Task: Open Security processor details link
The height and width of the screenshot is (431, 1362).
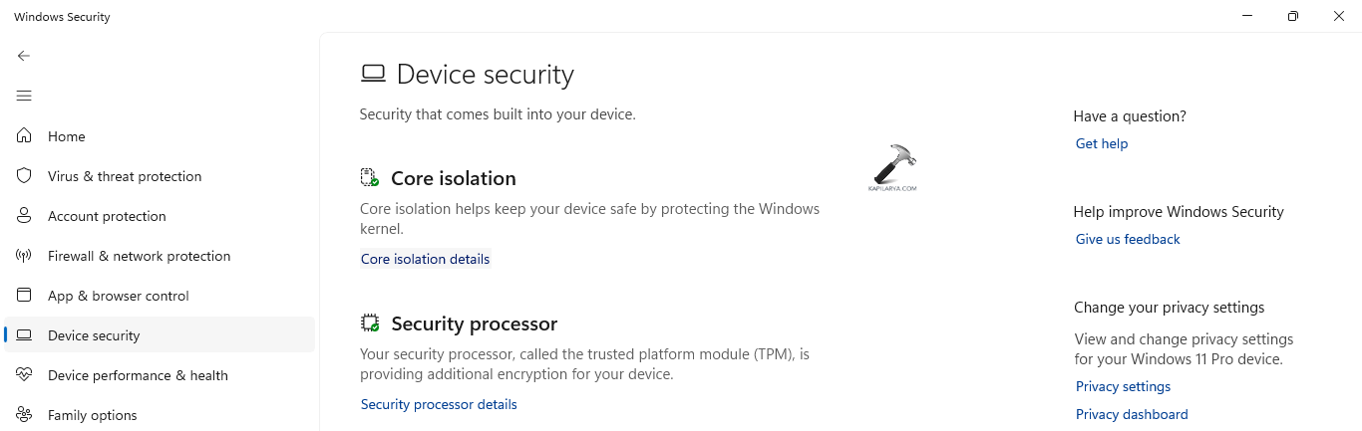Action: point(439,404)
